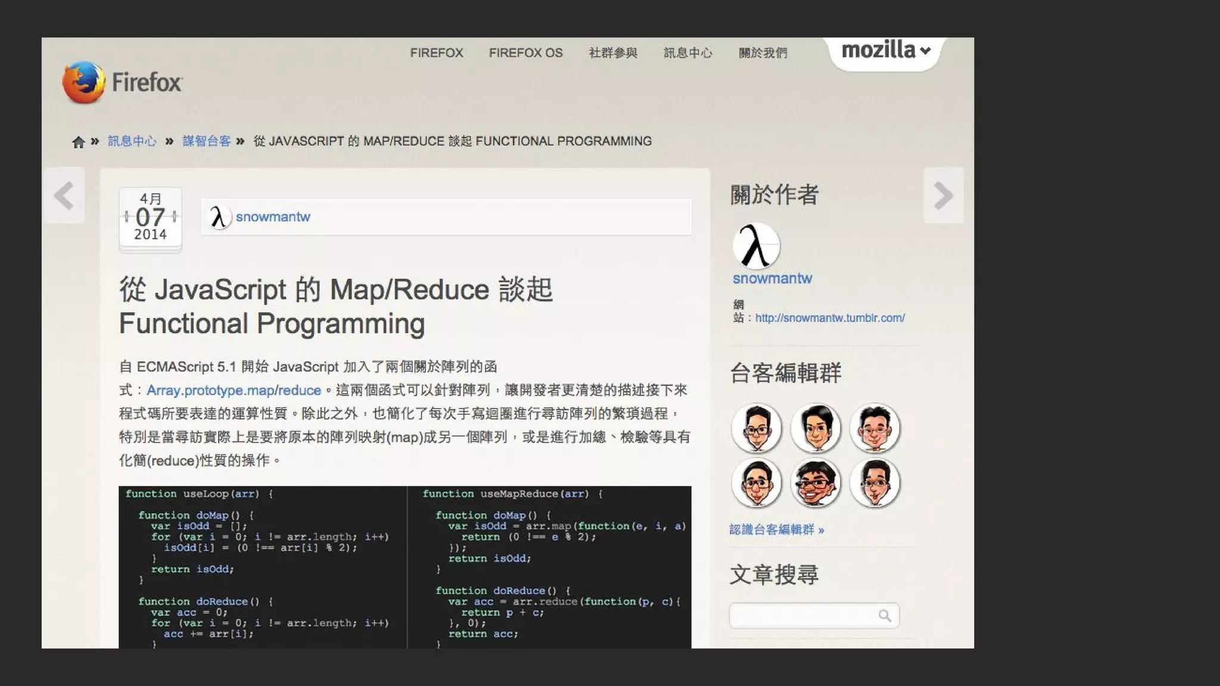The image size is (1220, 686).
Task: Open the Array.prototype.map/reduce link
Action: click(234, 390)
